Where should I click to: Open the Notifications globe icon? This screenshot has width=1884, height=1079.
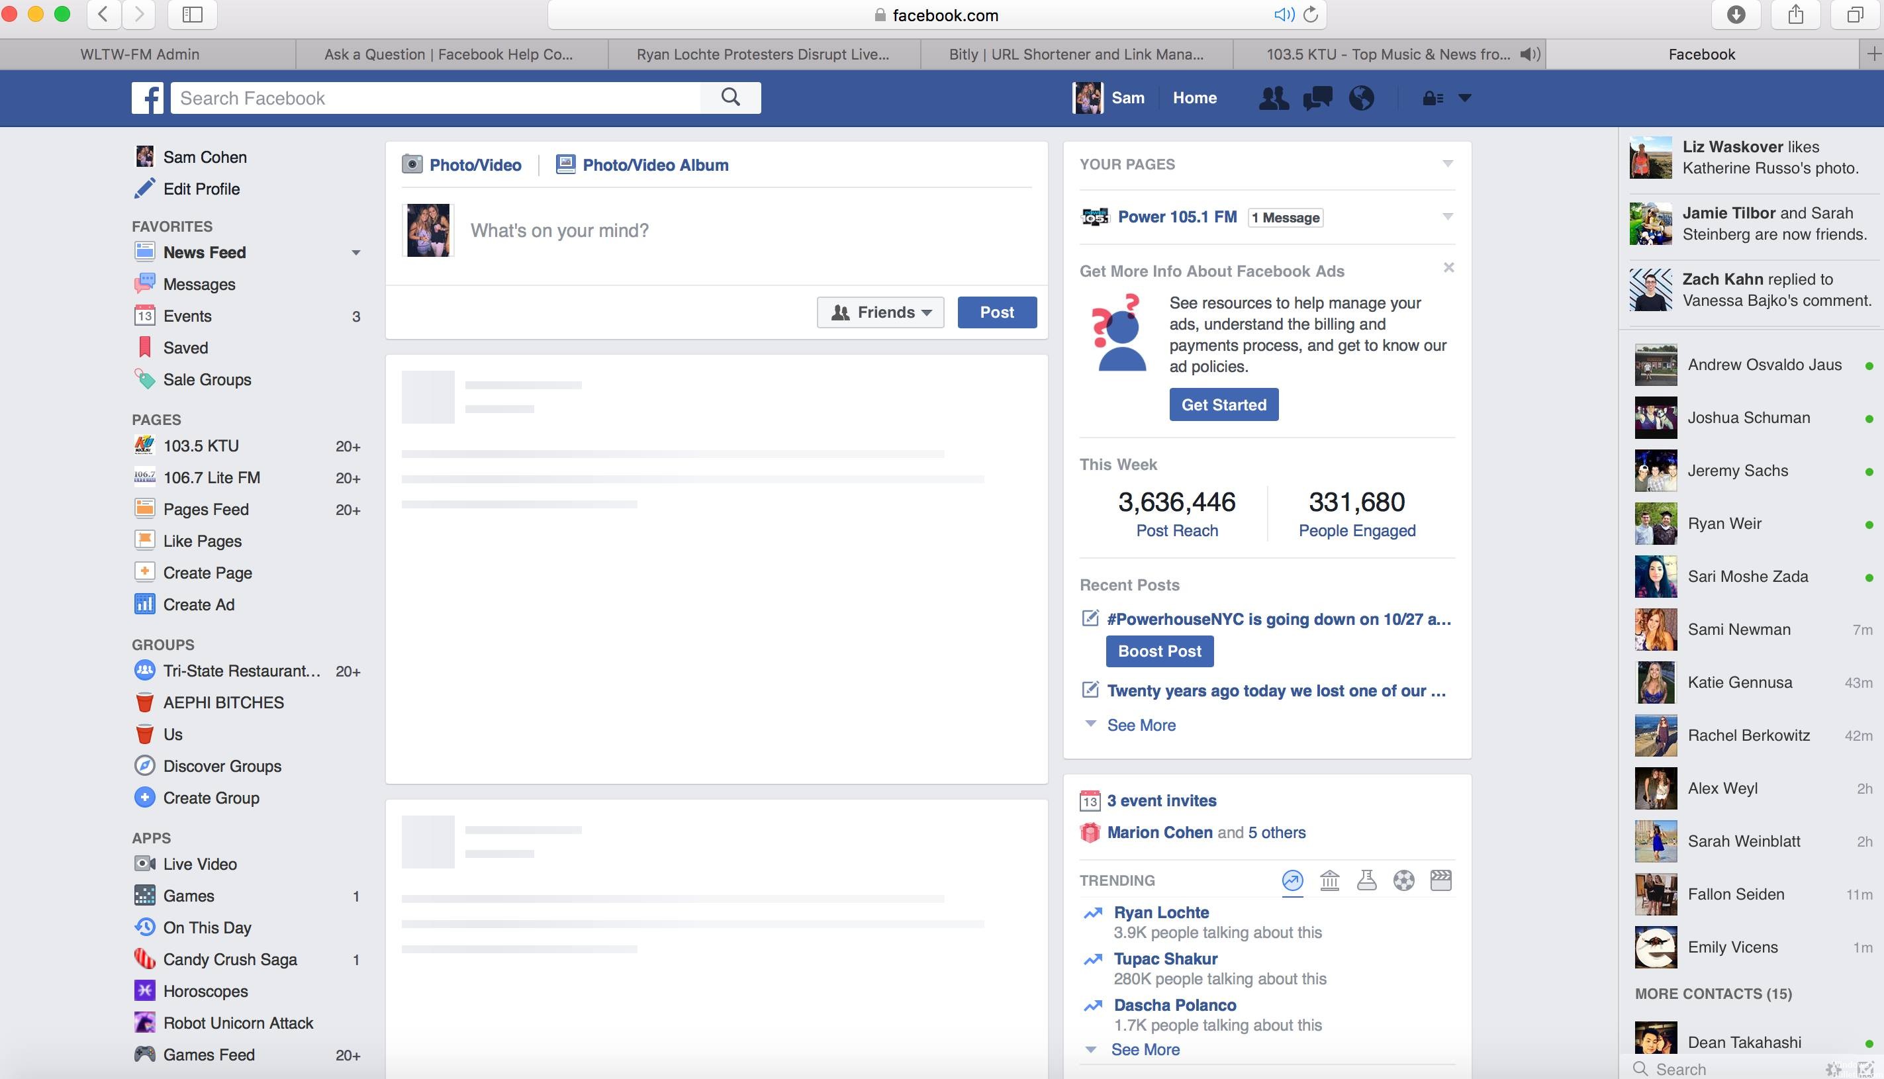pyautogui.click(x=1362, y=97)
